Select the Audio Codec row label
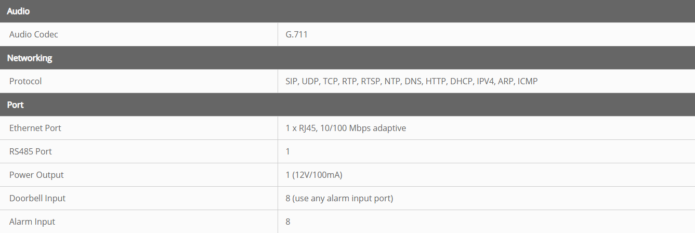This screenshot has width=695, height=233. (34, 34)
